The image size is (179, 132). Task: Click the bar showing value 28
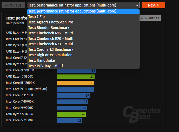pos(72,102)
